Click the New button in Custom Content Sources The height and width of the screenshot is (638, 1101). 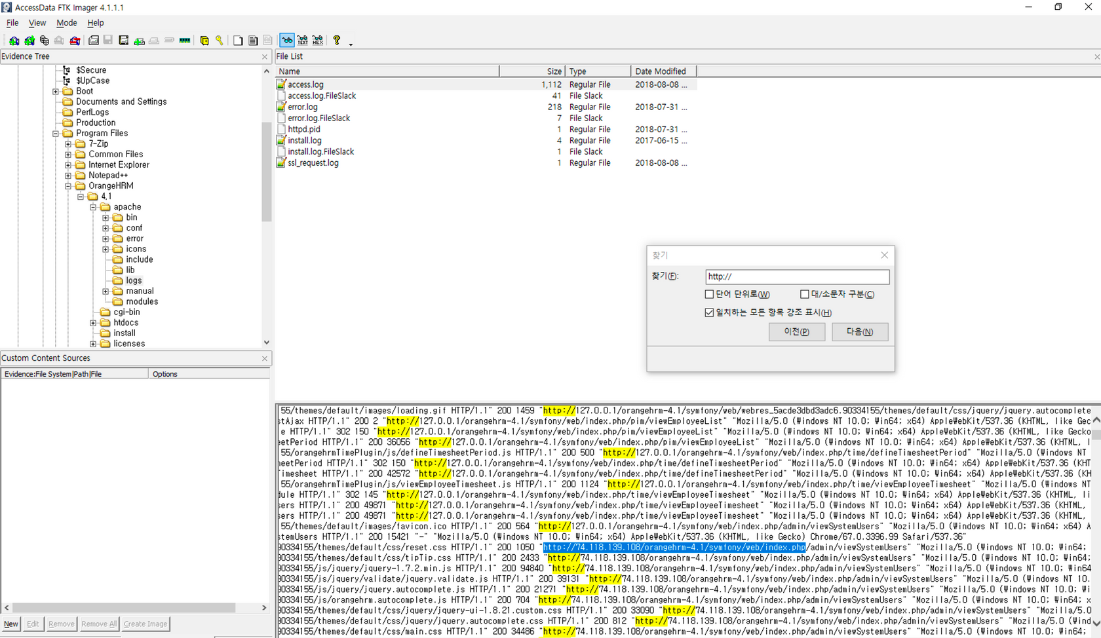tap(11, 624)
